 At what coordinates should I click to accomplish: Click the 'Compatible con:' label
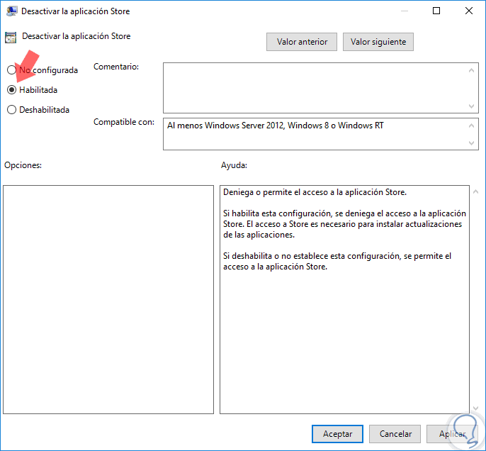(x=124, y=122)
